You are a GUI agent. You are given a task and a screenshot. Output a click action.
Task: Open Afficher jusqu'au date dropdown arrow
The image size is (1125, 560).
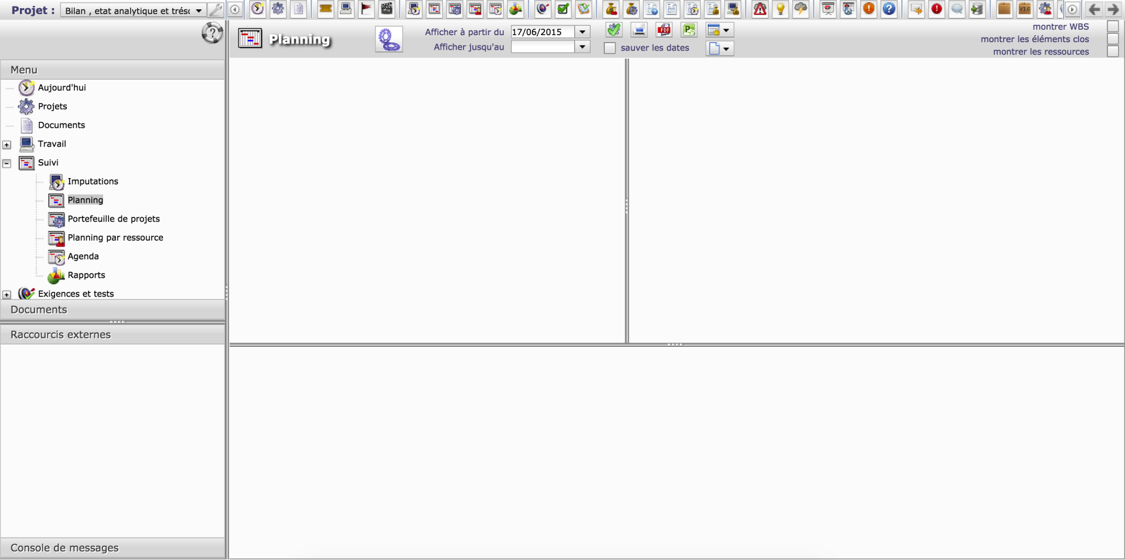coord(582,47)
